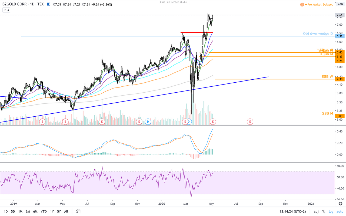Toggle the auto scale option
This screenshot has height=216, width=346.
click(339, 212)
